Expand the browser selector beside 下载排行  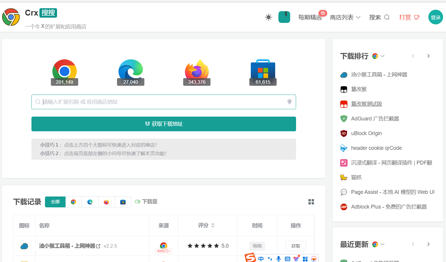click(378, 56)
